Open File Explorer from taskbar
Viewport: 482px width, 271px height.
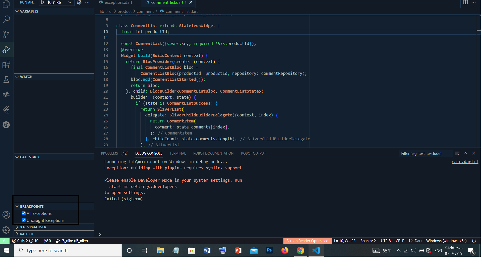[x=160, y=250]
